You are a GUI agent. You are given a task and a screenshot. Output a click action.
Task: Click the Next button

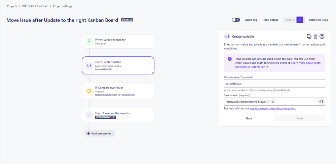pos(300,118)
